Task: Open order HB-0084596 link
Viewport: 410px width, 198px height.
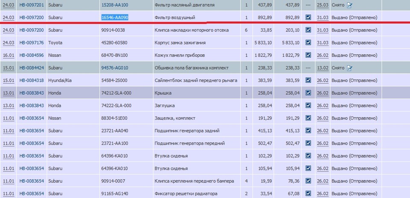Action: pyautogui.click(x=32, y=55)
